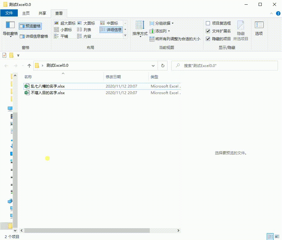Select the file 不堪入目的名字.xlsx
The height and width of the screenshot is (240, 282).
(x=48, y=93)
